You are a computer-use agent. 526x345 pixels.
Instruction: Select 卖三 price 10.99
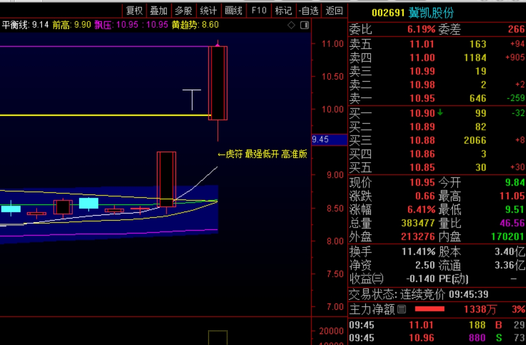tap(422, 71)
